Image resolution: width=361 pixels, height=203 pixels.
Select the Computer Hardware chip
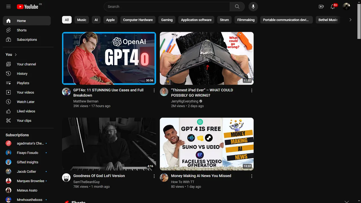138,20
